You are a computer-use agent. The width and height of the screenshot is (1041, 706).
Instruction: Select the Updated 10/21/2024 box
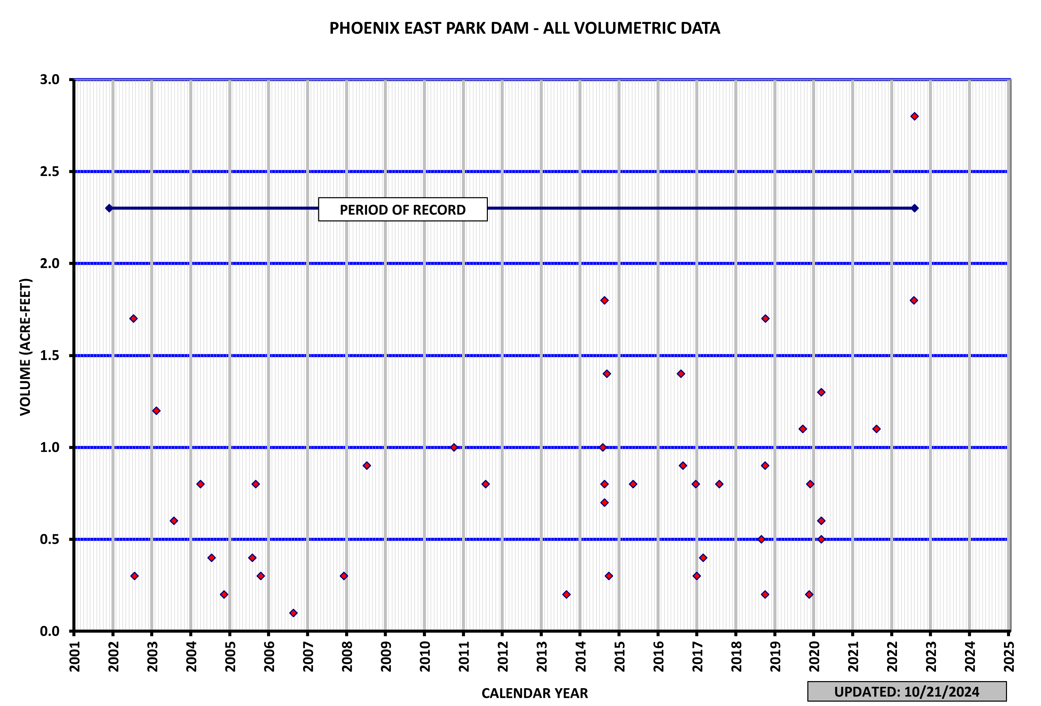coord(907,692)
